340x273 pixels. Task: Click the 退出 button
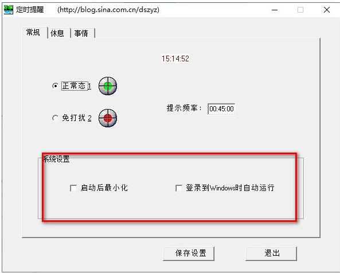271,253
